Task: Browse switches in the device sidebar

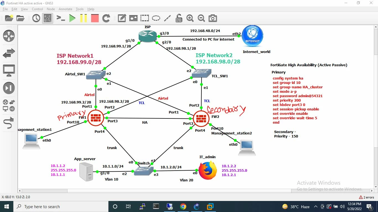Action: pos(9,53)
